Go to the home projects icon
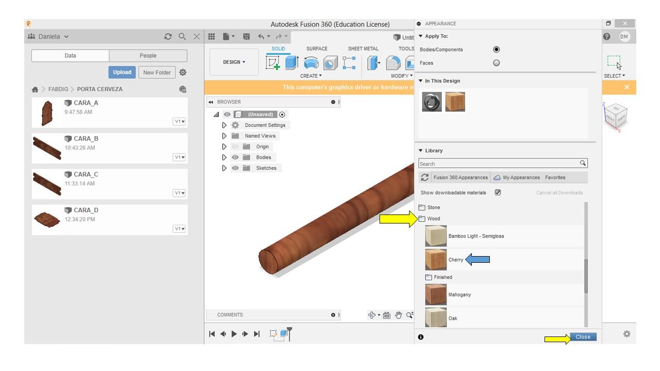660x371 pixels. pyautogui.click(x=35, y=89)
